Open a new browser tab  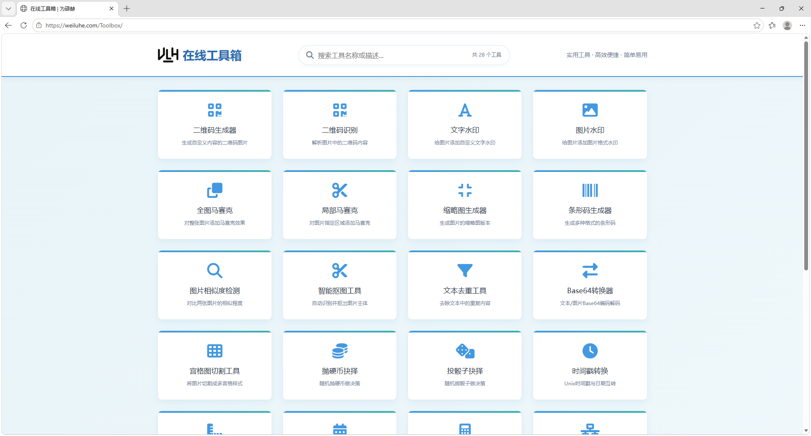coord(127,8)
